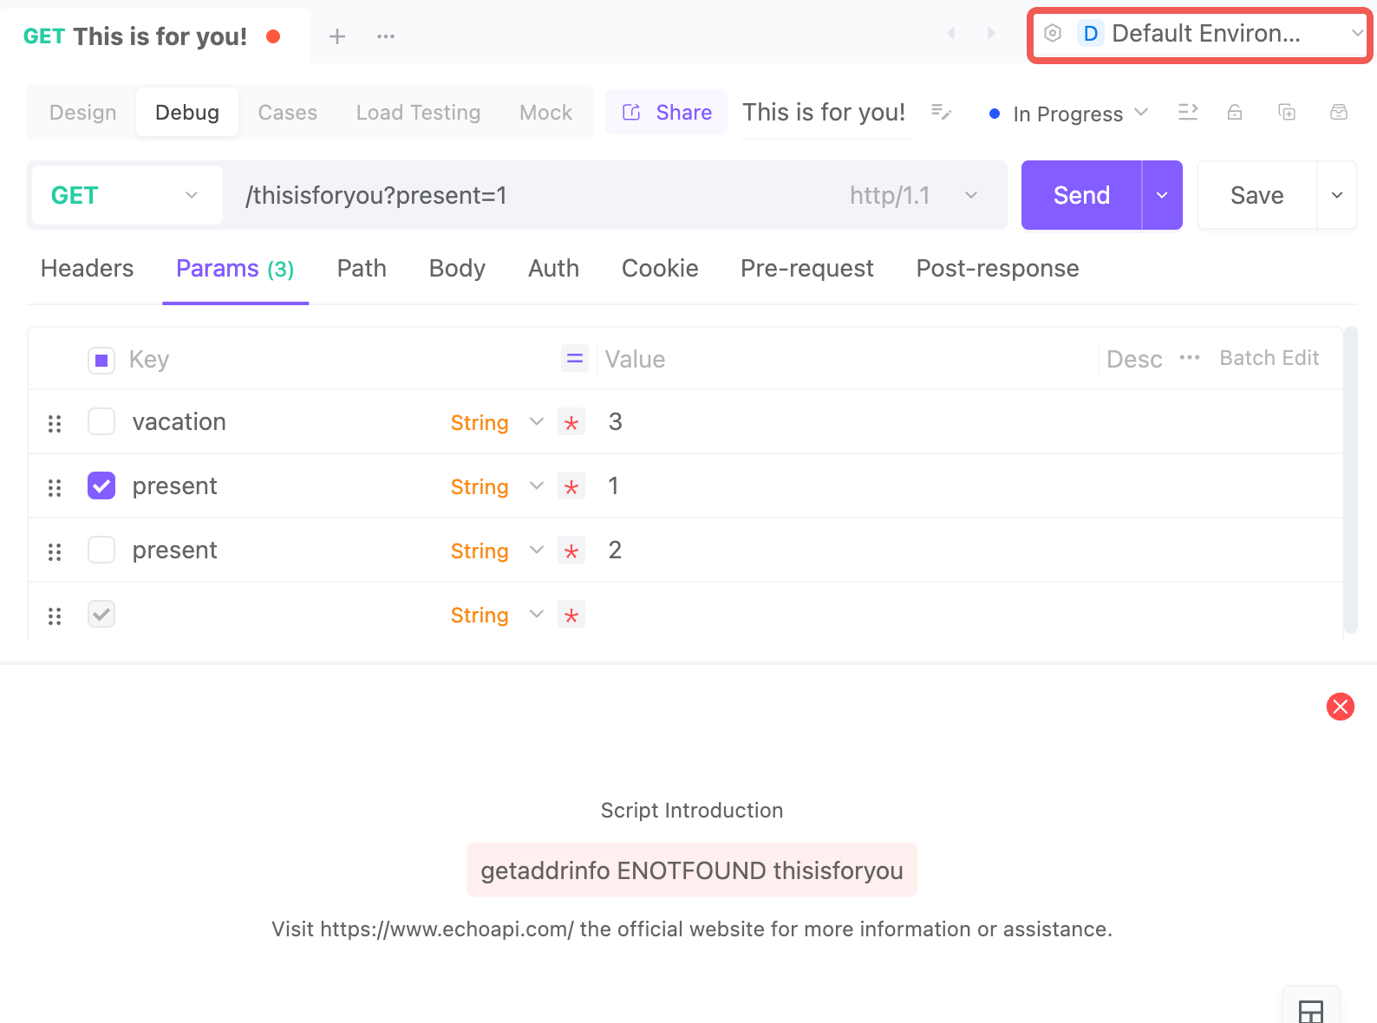Click the error text 'getaddrinfo ENOTFOUND thisisforyou'
This screenshot has width=1377, height=1023.
click(x=692, y=870)
